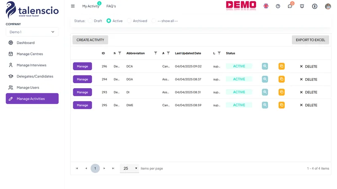The height and width of the screenshot is (189, 337).
Task: Delete activity DWE
Action: point(308,105)
